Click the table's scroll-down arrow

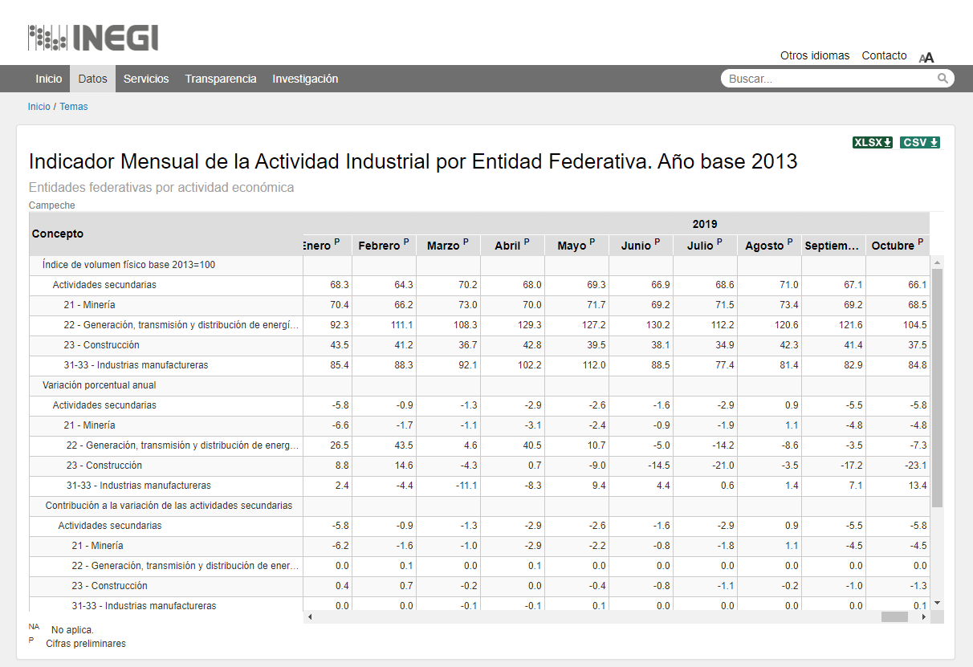937,603
